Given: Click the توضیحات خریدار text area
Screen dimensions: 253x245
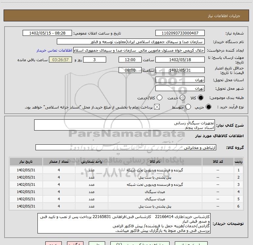Looking at the screenshot, I should (x=124, y=223).
